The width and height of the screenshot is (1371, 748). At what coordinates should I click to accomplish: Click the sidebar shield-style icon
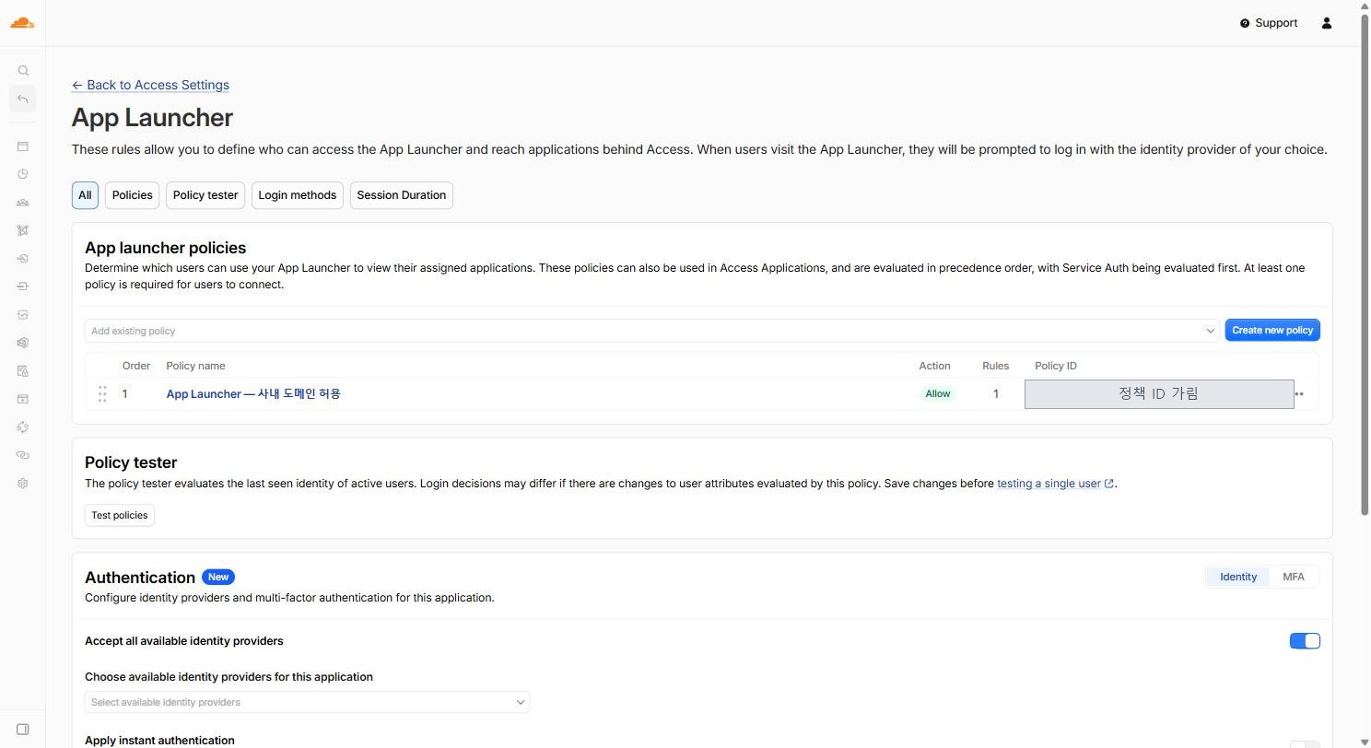tap(23, 343)
